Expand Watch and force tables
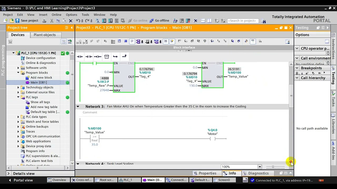This screenshot has height=189, width=337. pyautogui.click(x=18, y=122)
